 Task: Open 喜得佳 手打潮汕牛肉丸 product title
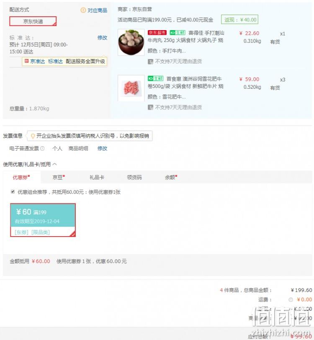click(185, 36)
